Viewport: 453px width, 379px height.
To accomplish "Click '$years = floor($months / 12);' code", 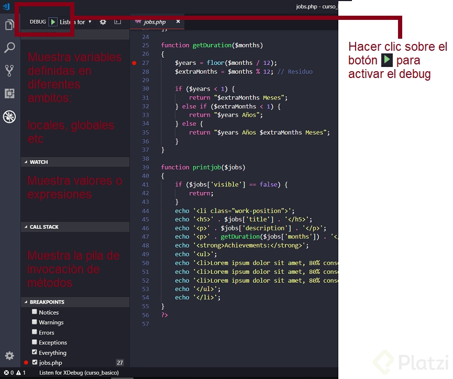I will (226, 63).
